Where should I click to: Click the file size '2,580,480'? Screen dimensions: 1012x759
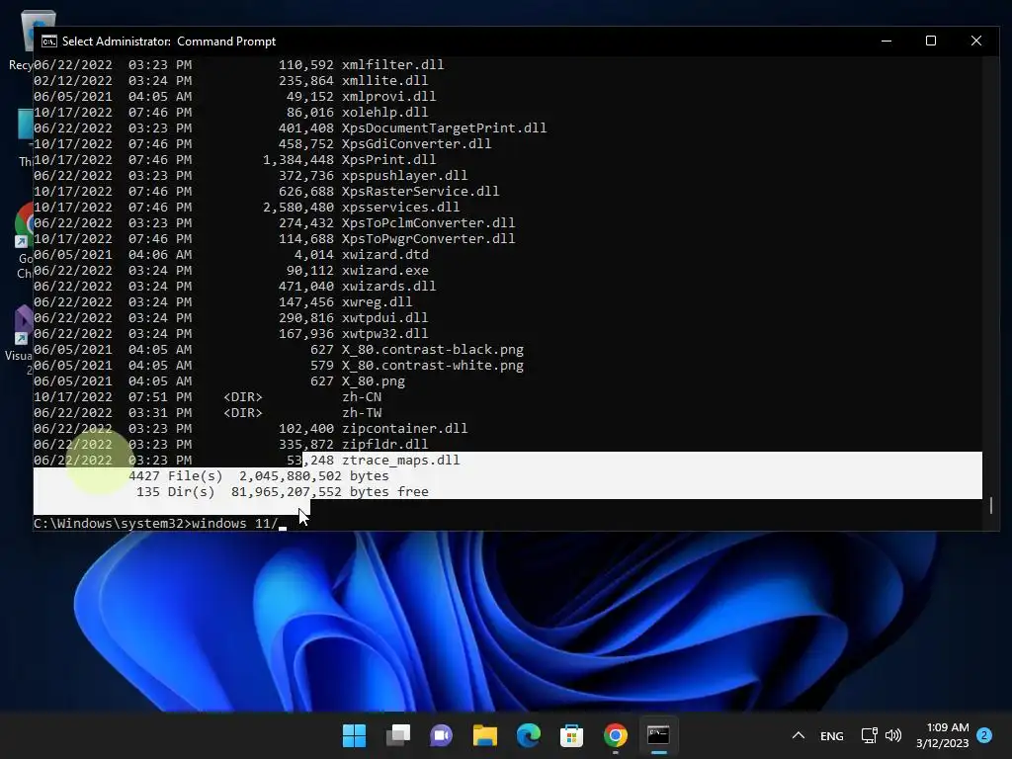coord(298,208)
